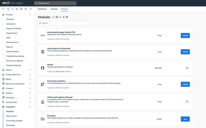206x128 pixels.
Task: Pin the Modules page
Action: (64, 17)
